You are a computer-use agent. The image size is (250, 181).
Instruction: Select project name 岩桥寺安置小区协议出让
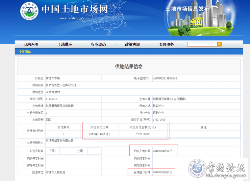click(61, 85)
